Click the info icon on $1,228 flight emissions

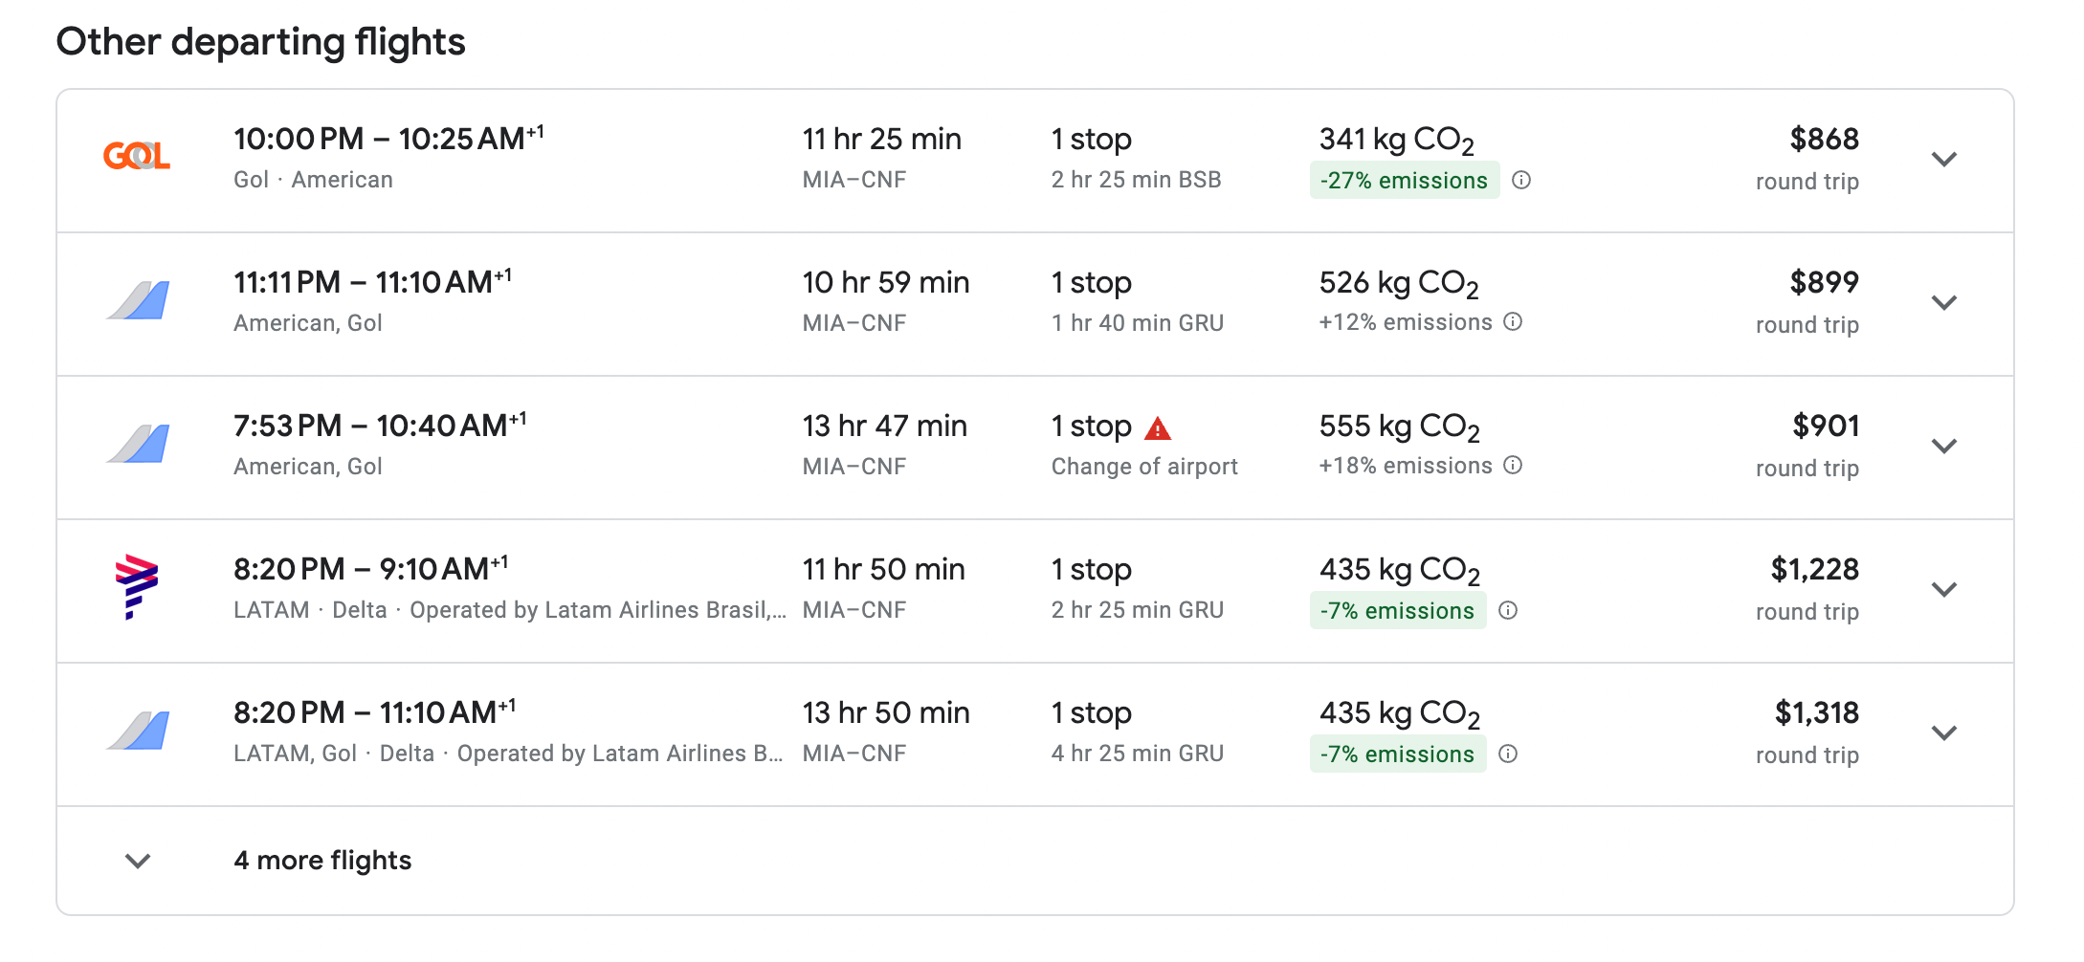1508,610
